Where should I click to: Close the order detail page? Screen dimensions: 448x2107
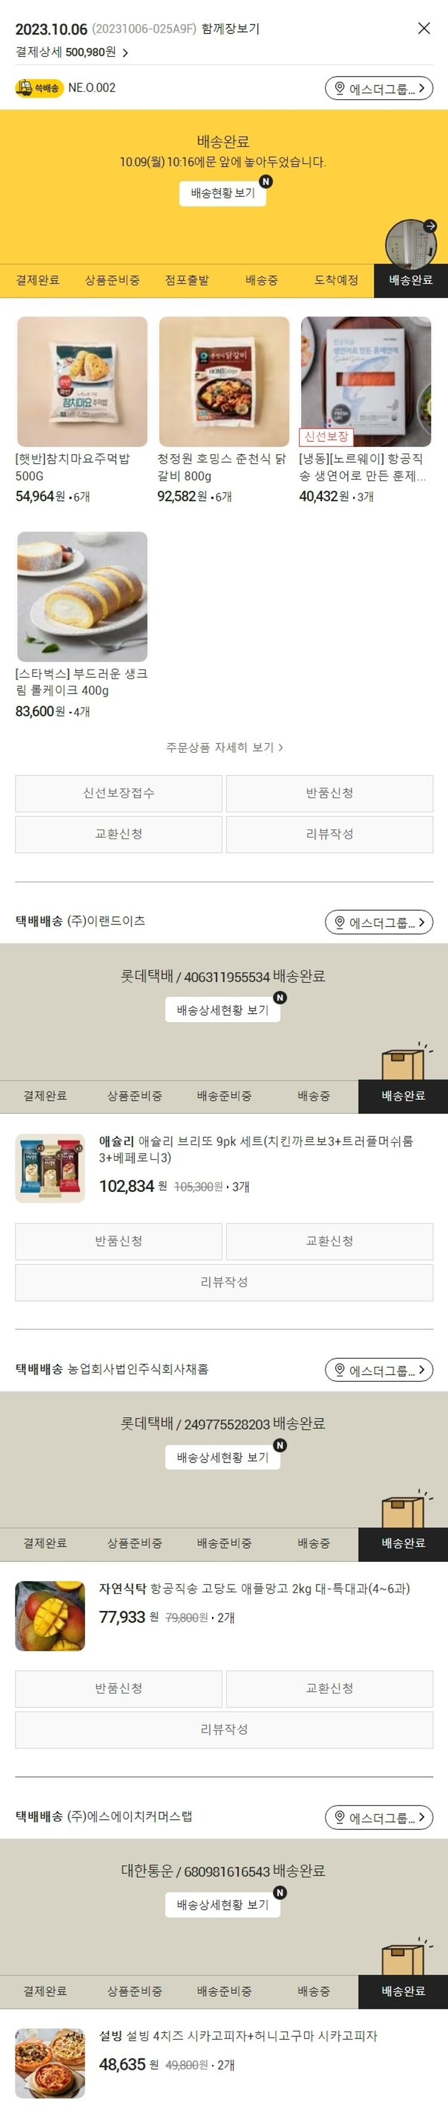tap(424, 29)
